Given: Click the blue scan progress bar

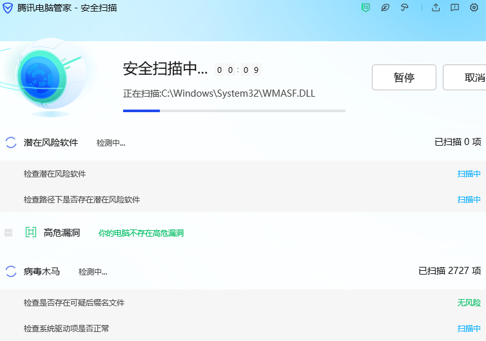Looking at the screenshot, I should pos(142,111).
